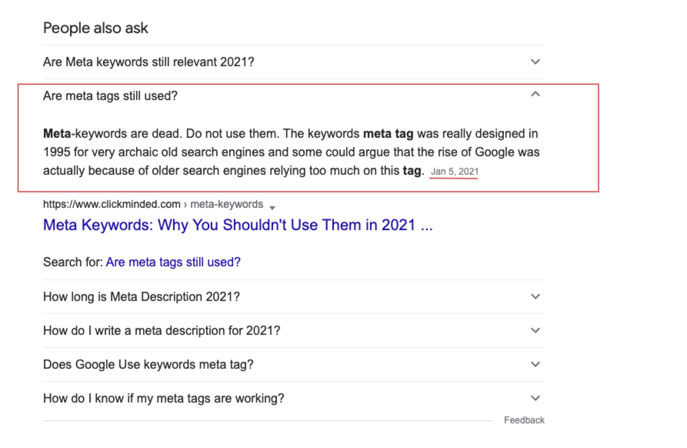The image size is (687, 448).
Task: Click the "Jan 5, 2021" date label
Action: click(454, 172)
